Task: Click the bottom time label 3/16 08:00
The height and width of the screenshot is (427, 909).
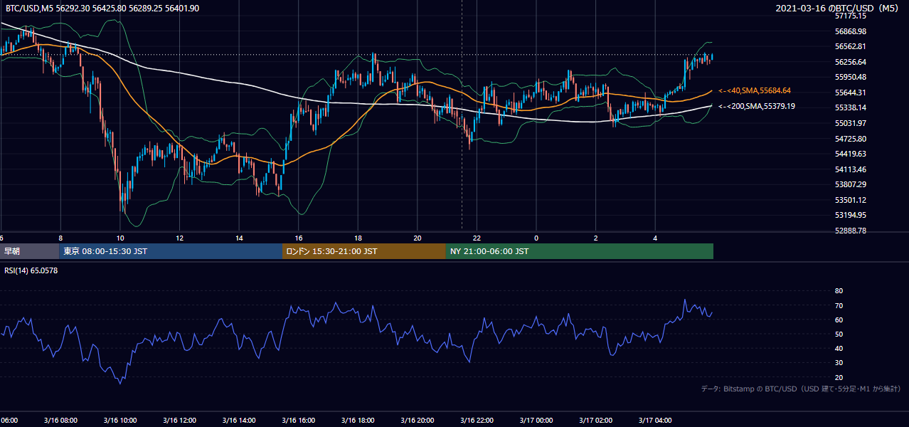Action: click(60, 421)
